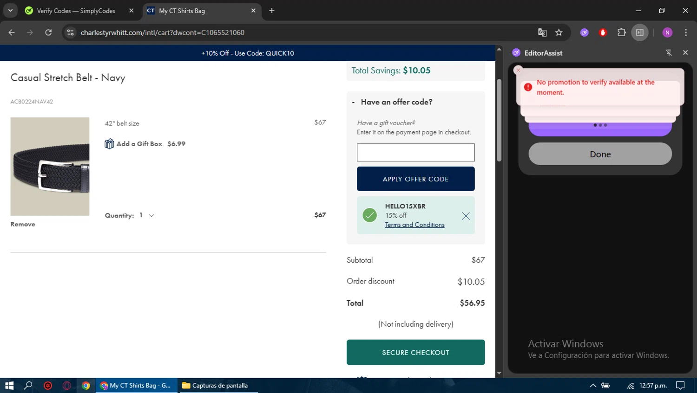Go forward to next page

click(30, 32)
